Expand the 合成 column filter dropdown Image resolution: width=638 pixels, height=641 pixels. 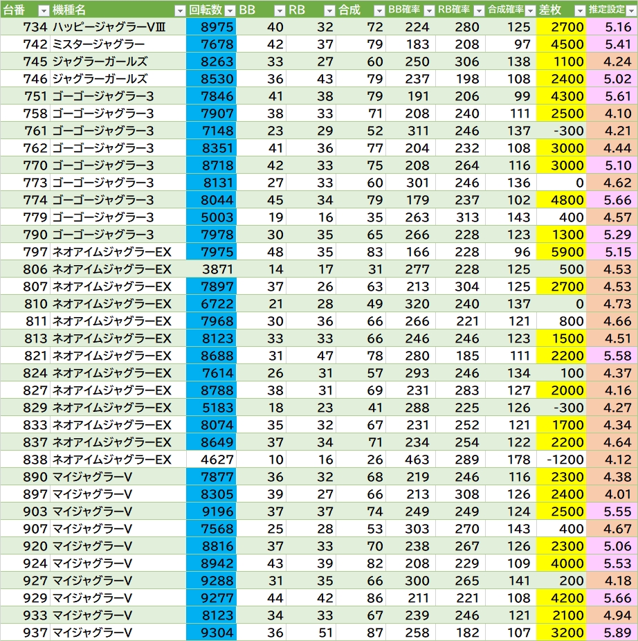(379, 10)
